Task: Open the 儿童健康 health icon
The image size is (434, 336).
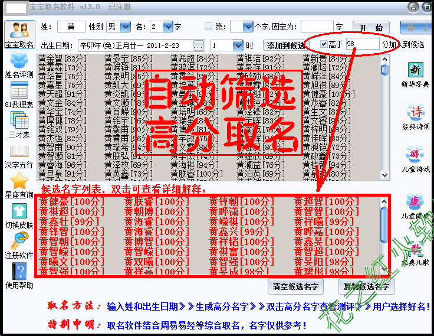Action: [416, 206]
